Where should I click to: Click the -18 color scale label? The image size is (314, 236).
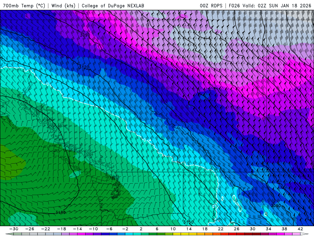pyautogui.click(x=62, y=229)
